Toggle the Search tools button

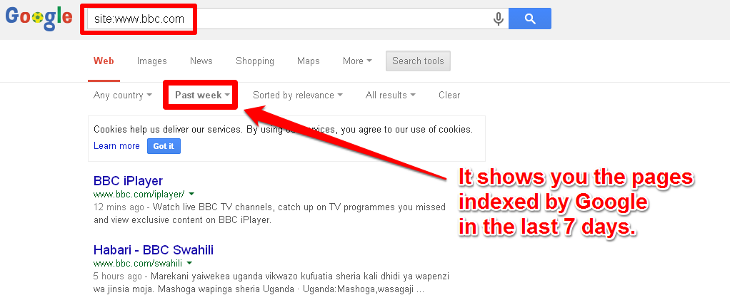[x=418, y=61]
